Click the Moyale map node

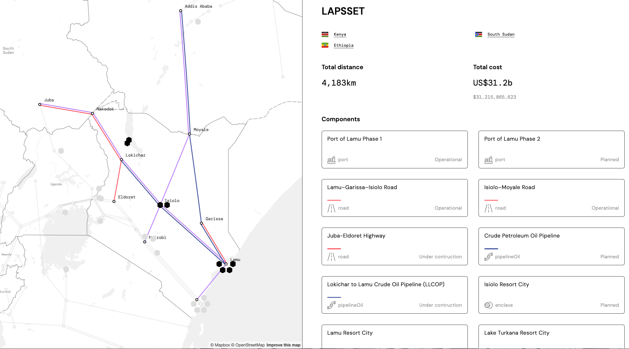click(x=189, y=134)
